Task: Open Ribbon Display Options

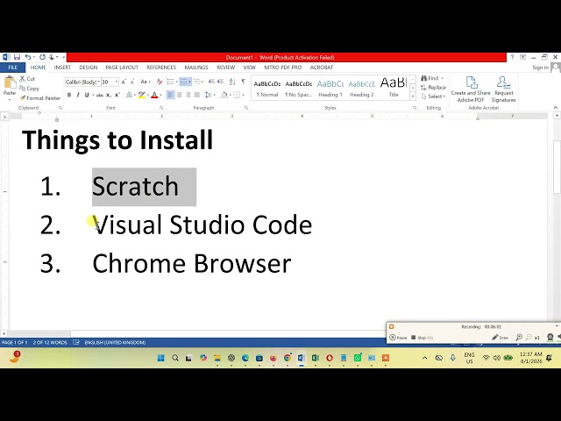Action: pos(522,57)
